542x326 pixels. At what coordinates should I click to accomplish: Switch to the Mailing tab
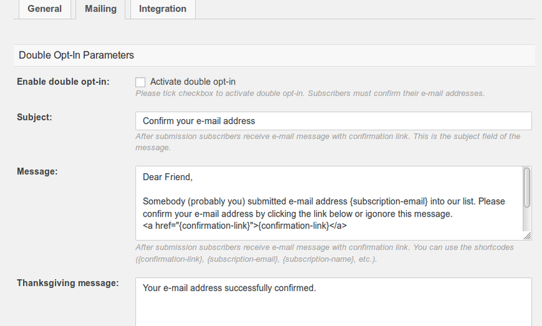click(x=101, y=9)
